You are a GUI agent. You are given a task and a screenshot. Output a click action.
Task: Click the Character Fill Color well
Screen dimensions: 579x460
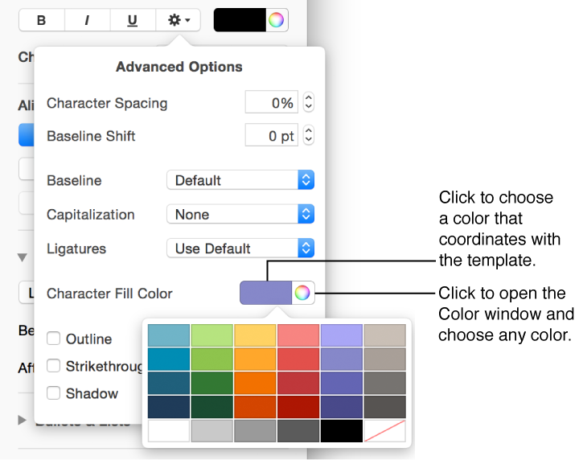pos(266,293)
